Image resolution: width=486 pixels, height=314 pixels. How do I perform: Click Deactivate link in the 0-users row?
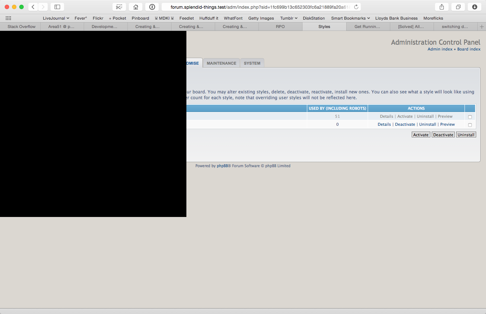coord(405,124)
